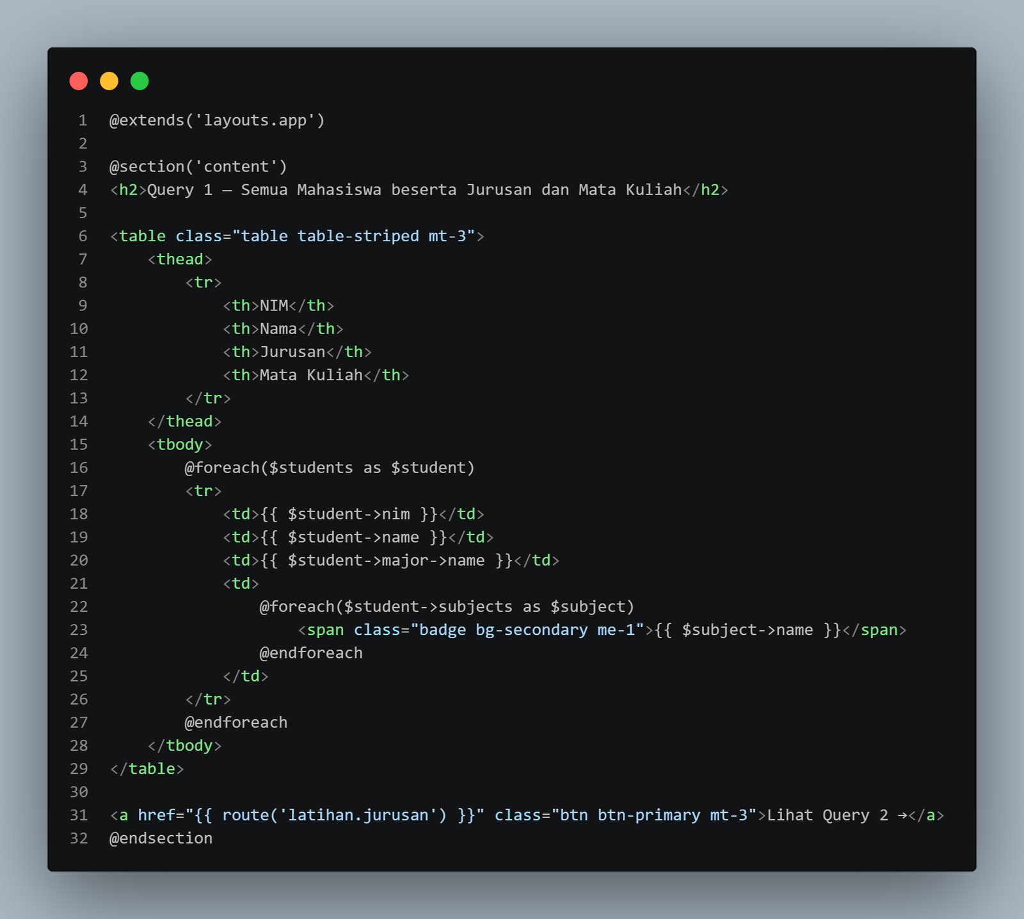This screenshot has width=1024, height=919.
Task: Click the green maximize dot
Action: tap(140, 81)
